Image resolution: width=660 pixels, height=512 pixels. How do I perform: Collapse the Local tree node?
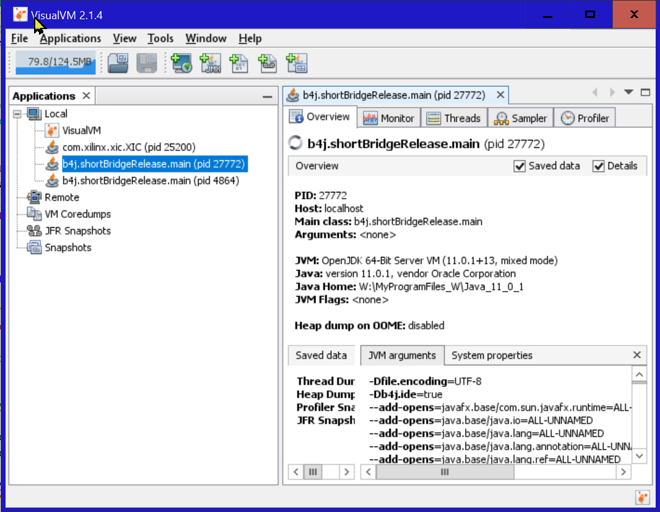click(x=17, y=114)
